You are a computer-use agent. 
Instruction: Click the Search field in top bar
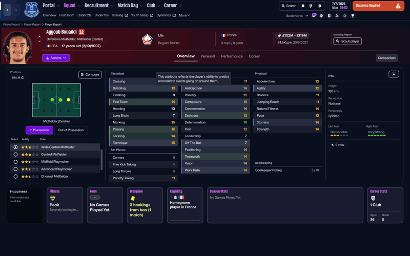click(289, 6)
